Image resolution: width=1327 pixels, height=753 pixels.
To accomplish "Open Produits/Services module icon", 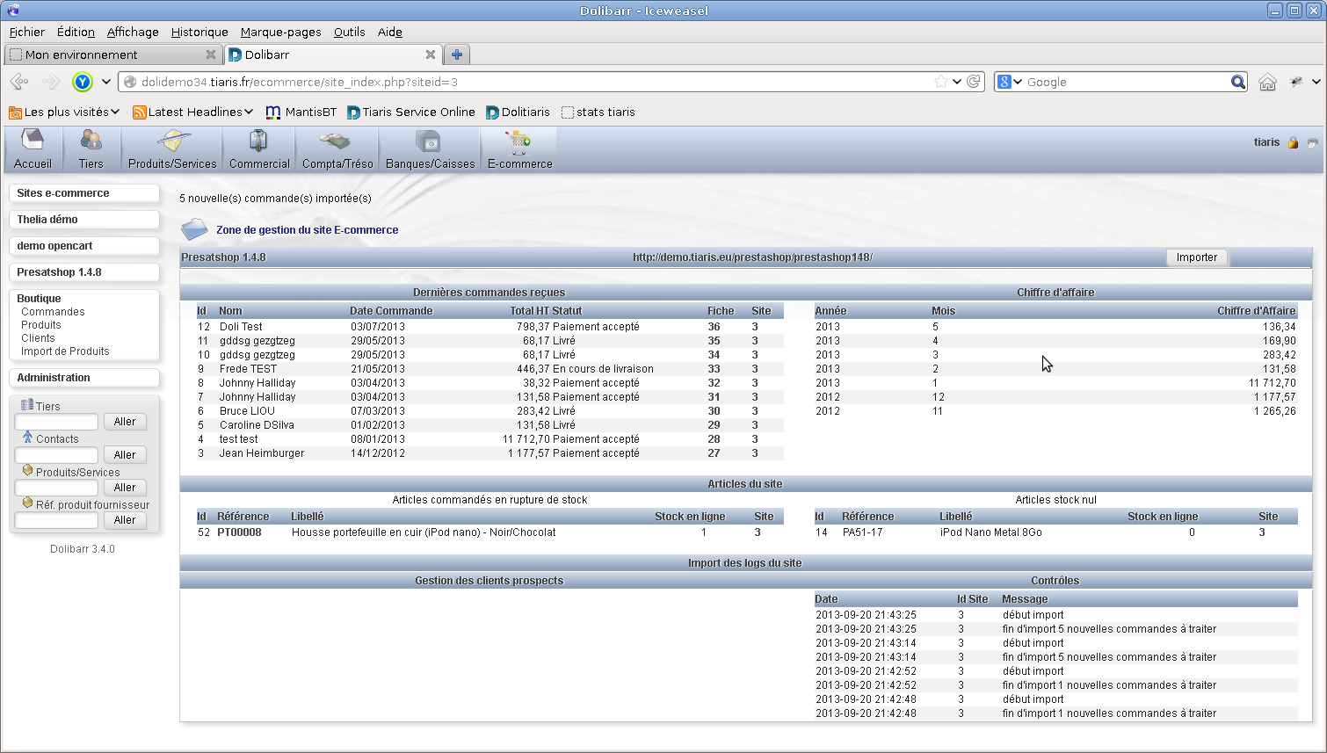I will click(172, 141).
